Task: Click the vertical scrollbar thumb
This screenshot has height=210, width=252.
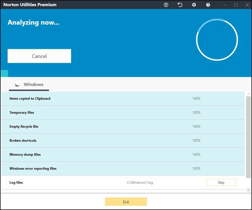Action: 248,137
